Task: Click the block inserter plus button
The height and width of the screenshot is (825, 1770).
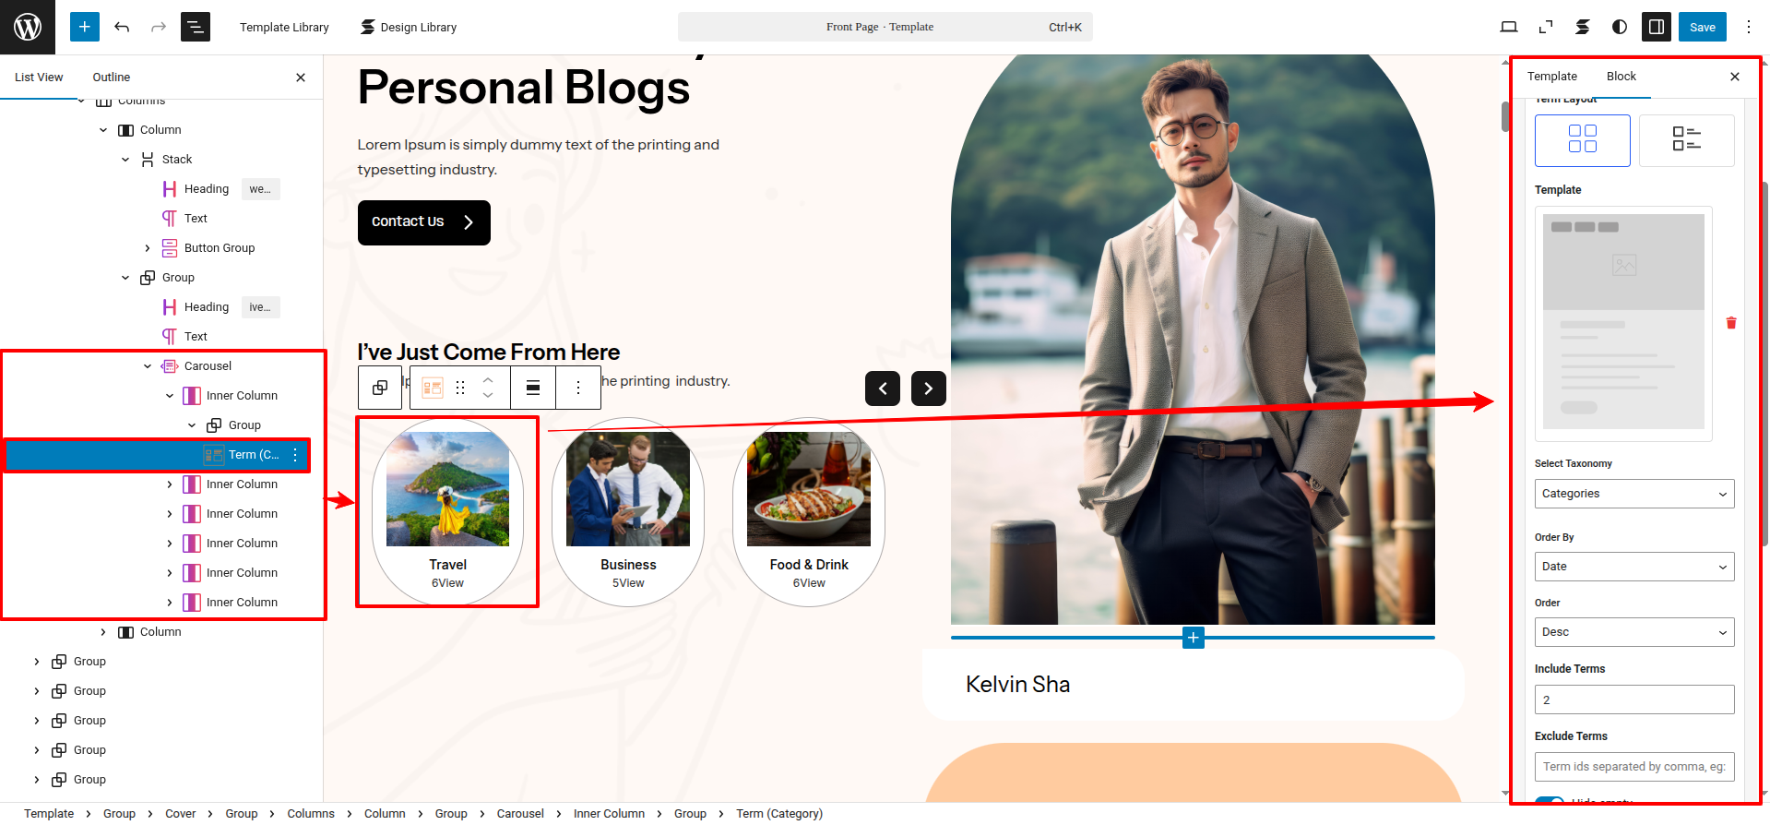Action: click(84, 27)
